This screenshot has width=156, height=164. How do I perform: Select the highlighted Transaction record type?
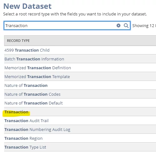(16, 112)
